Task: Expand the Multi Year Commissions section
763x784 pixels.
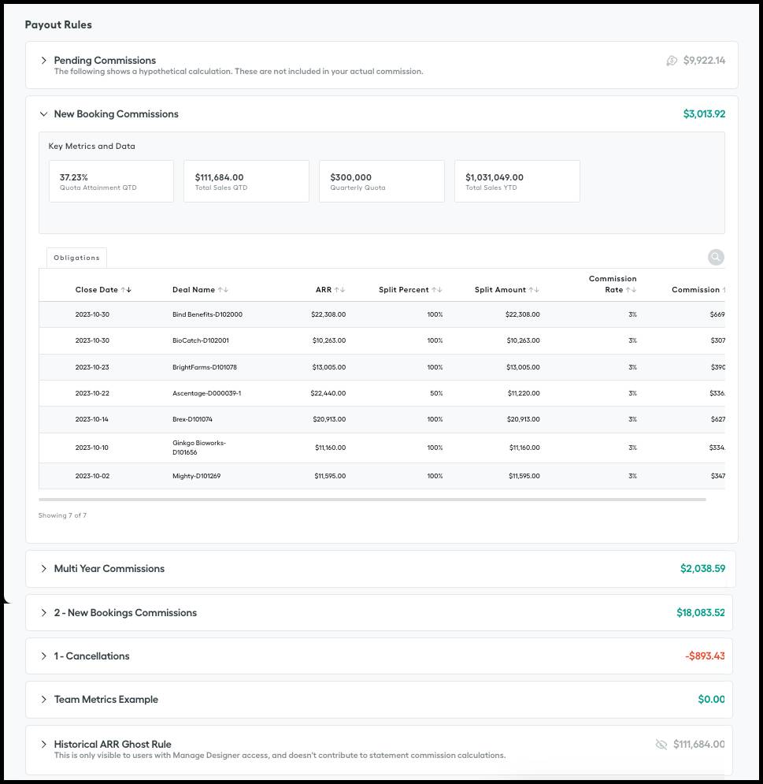Action: pos(44,569)
